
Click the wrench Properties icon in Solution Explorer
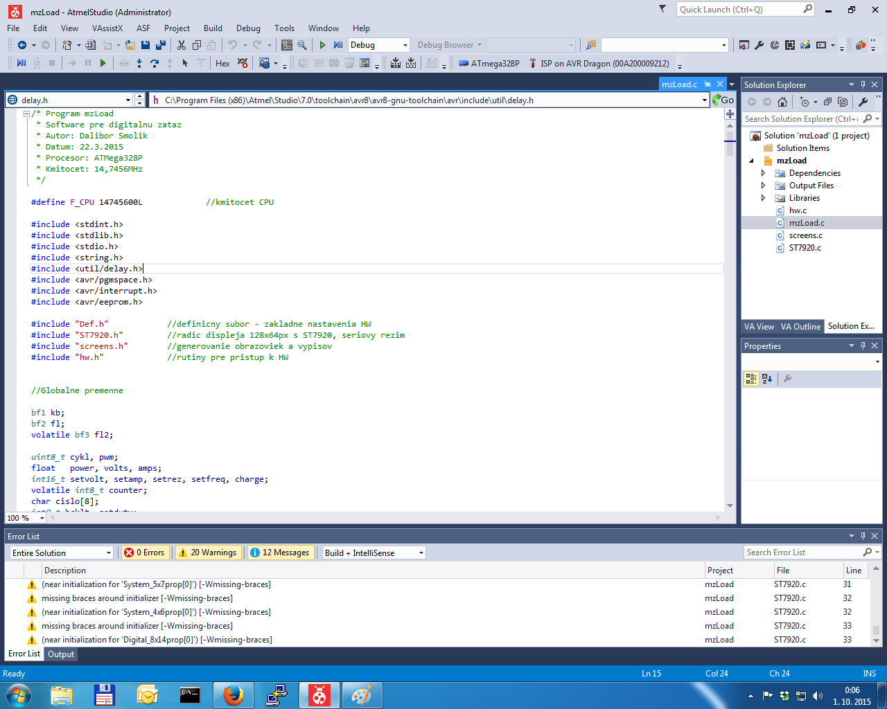(x=863, y=102)
